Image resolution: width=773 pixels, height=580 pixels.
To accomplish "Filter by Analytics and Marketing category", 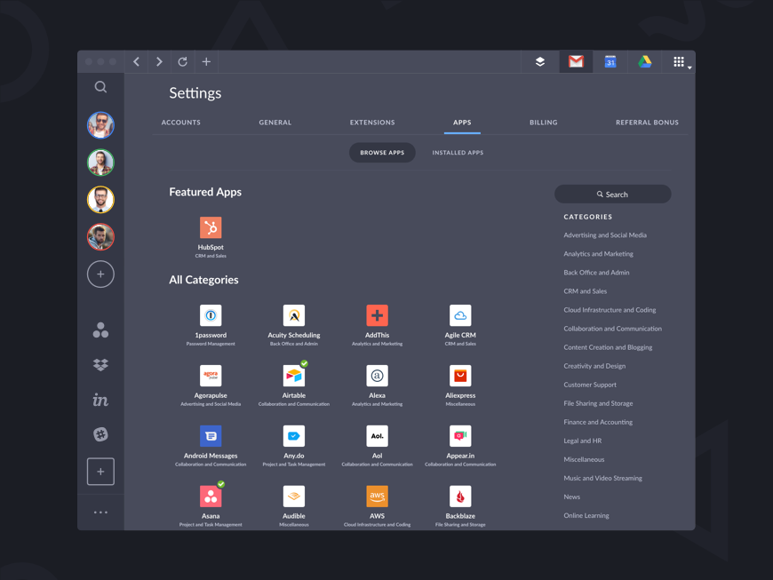I will (599, 254).
